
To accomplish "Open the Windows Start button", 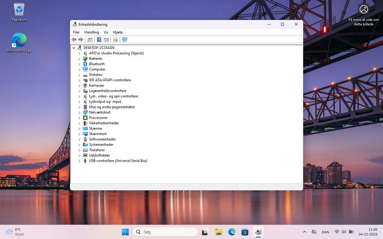I will [125, 232].
